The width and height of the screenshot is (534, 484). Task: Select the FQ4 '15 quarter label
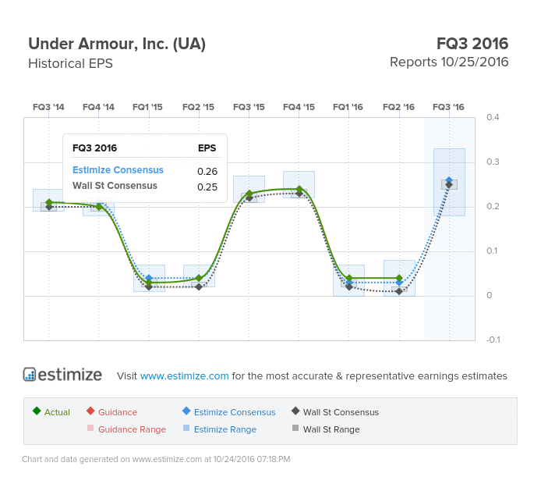299,107
